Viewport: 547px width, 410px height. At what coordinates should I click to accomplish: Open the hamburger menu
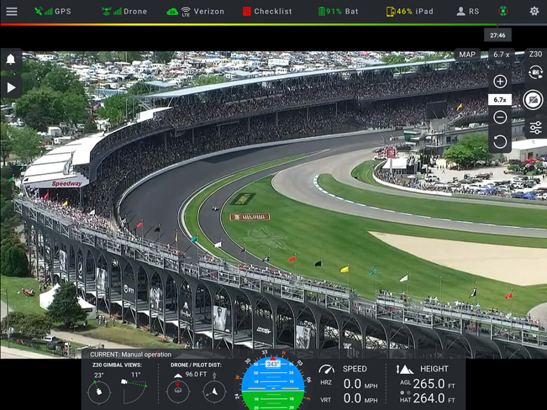12,10
